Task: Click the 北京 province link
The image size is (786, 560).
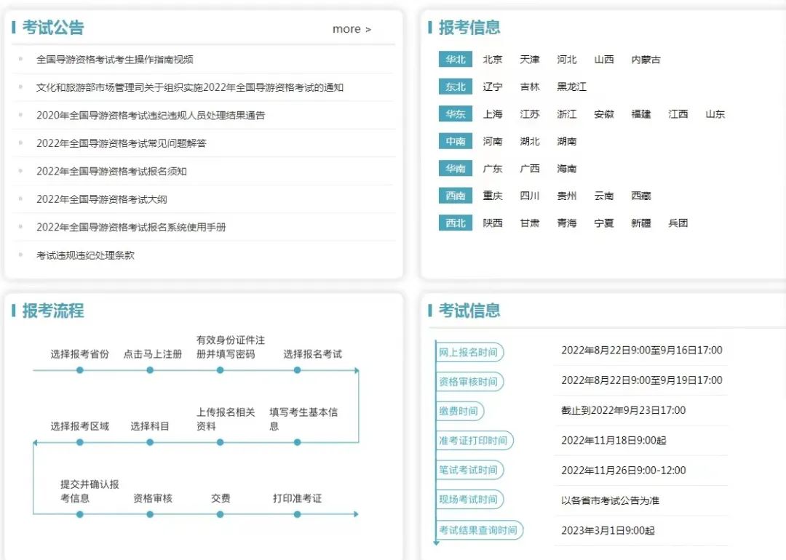Action: click(x=492, y=60)
